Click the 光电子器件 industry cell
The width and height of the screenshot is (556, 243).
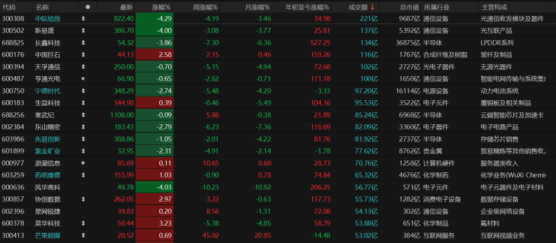coord(439,67)
